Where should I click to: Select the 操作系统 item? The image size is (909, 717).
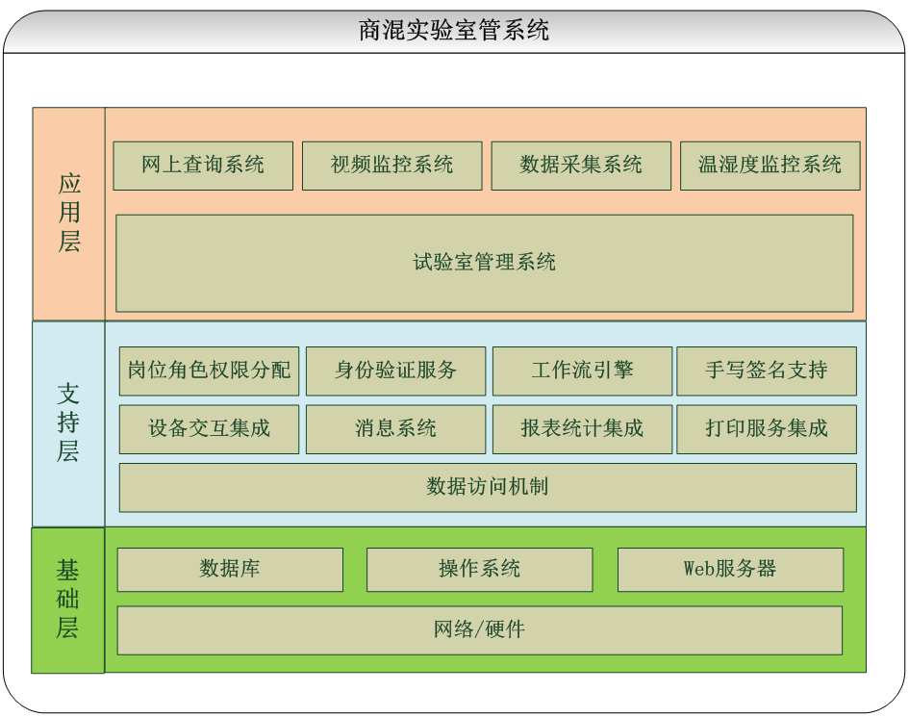478,569
